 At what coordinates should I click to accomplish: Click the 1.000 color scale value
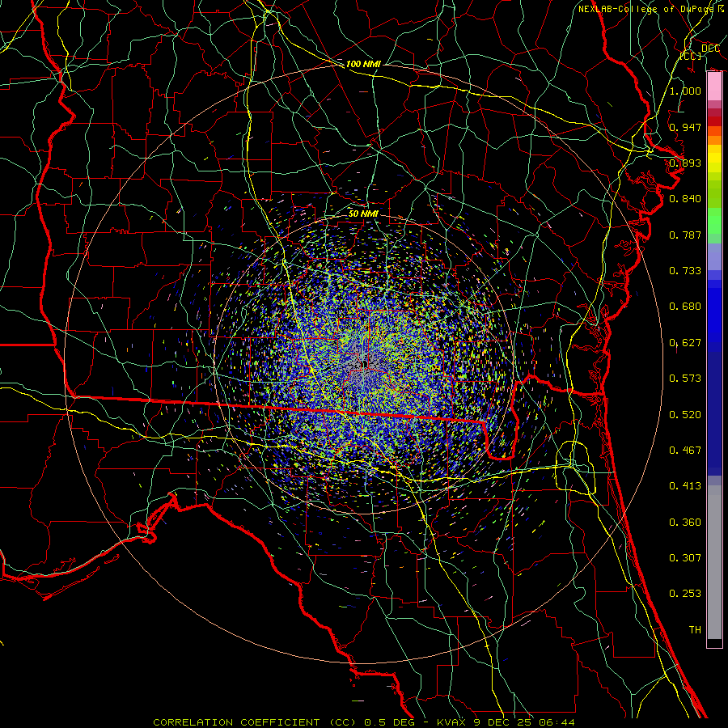point(685,91)
